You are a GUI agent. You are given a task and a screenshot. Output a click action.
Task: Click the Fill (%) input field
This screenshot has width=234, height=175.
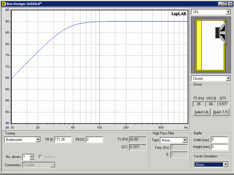(94, 140)
